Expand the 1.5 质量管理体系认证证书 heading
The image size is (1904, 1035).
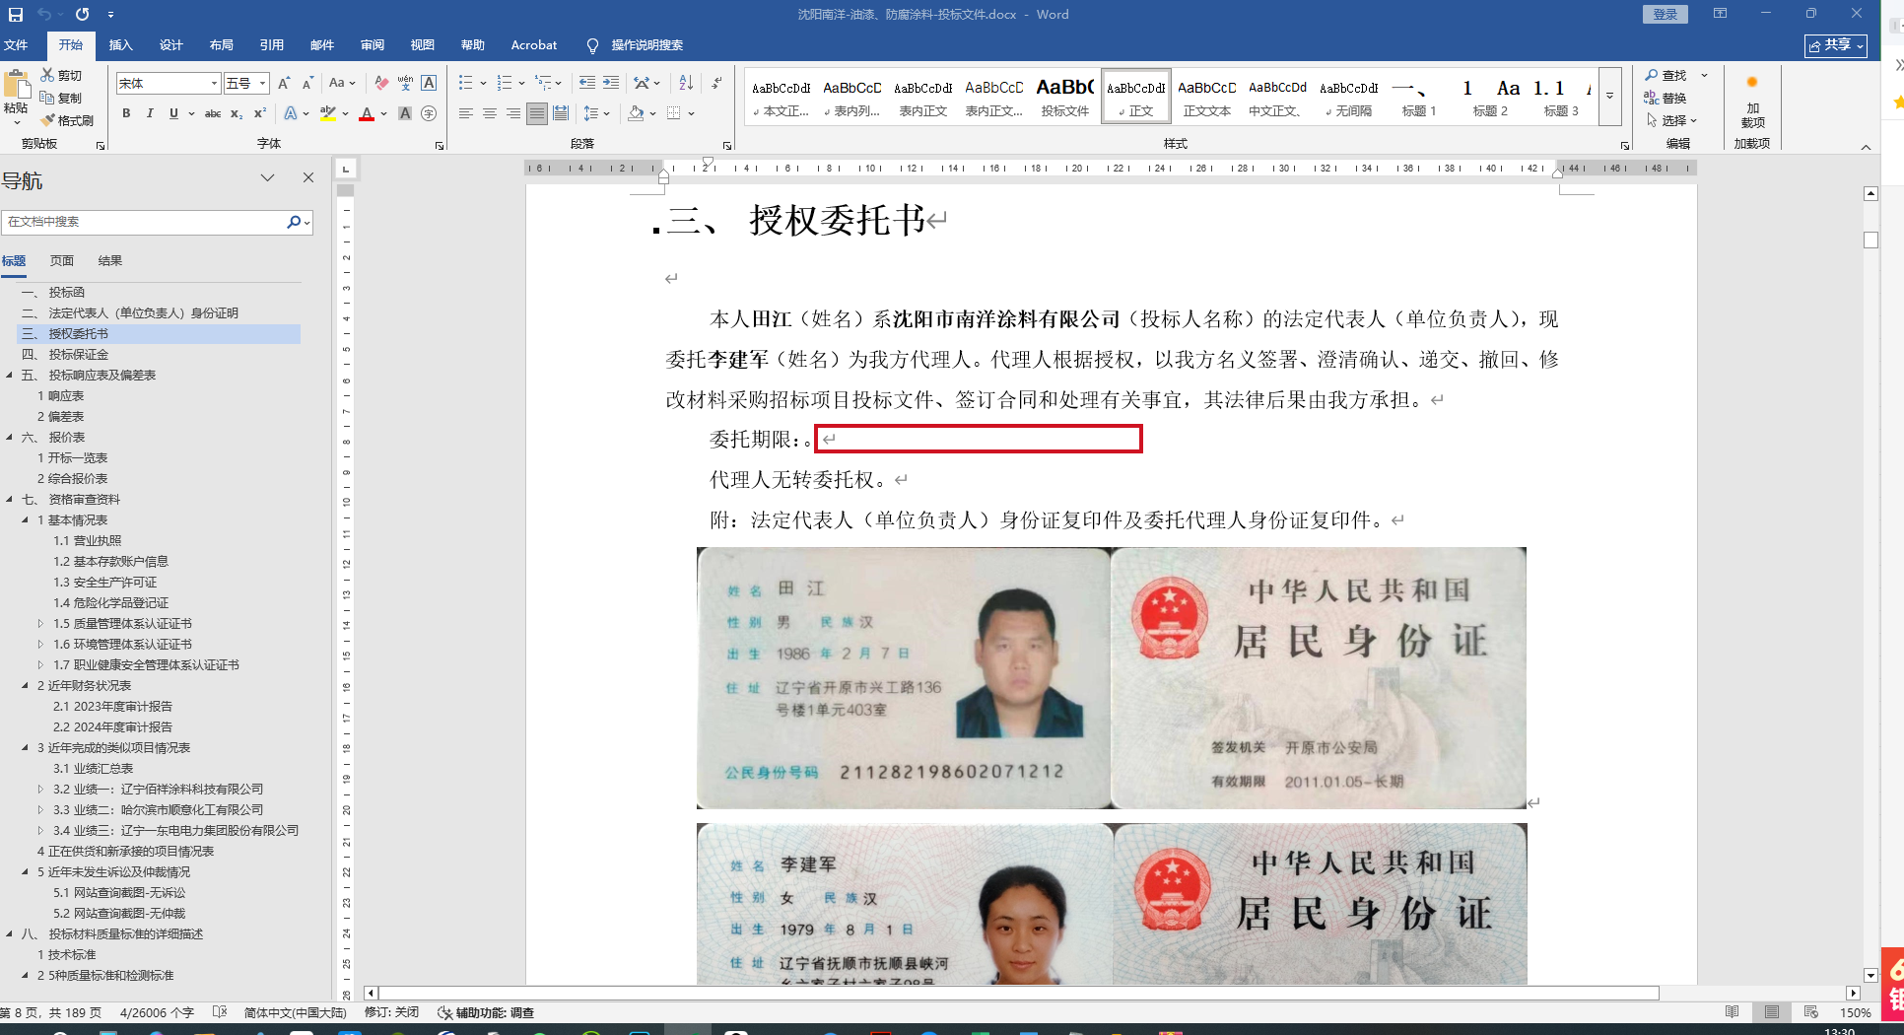(41, 623)
